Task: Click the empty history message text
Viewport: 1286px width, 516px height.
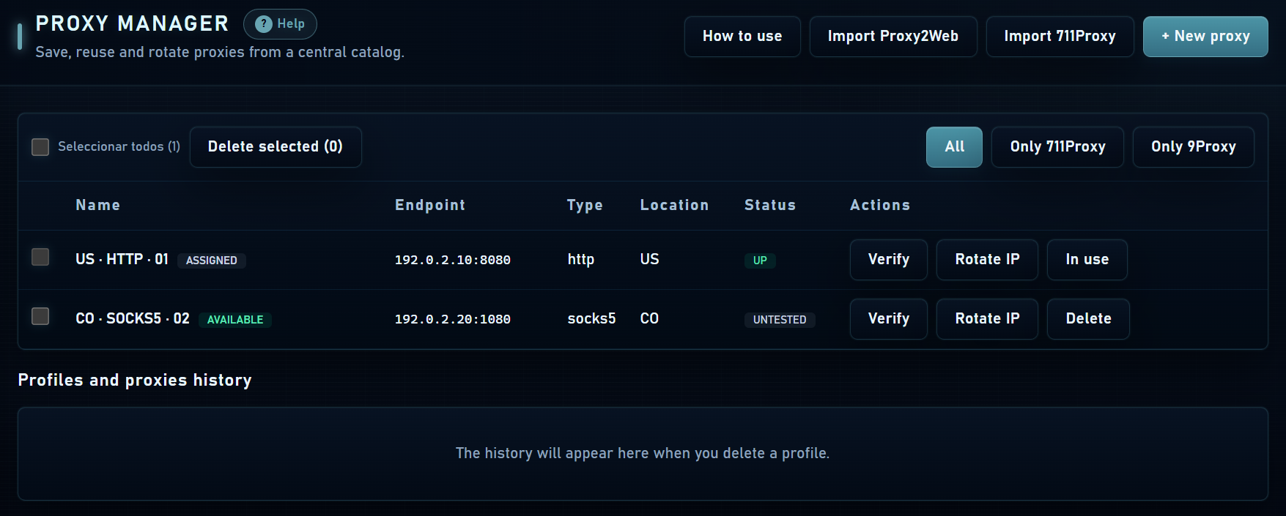Action: click(643, 454)
